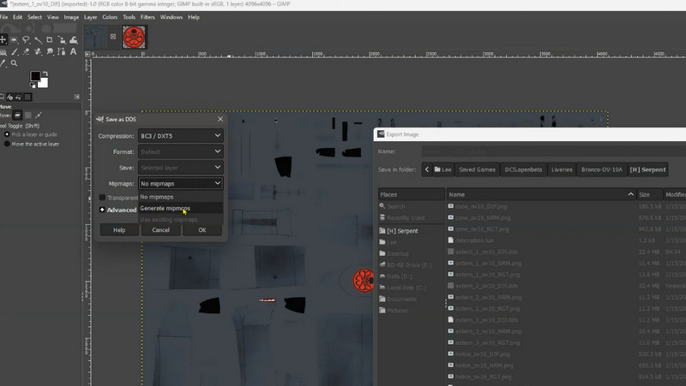Click Cancel in Save as DDS dialog
The width and height of the screenshot is (686, 386).
pos(160,229)
